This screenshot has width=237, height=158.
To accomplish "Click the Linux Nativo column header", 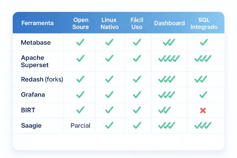I will pyautogui.click(x=109, y=23).
